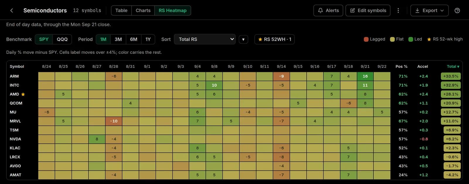Screen dimensions: 469x184
Task: Select the LRCX symbol row
Action: 235,157
